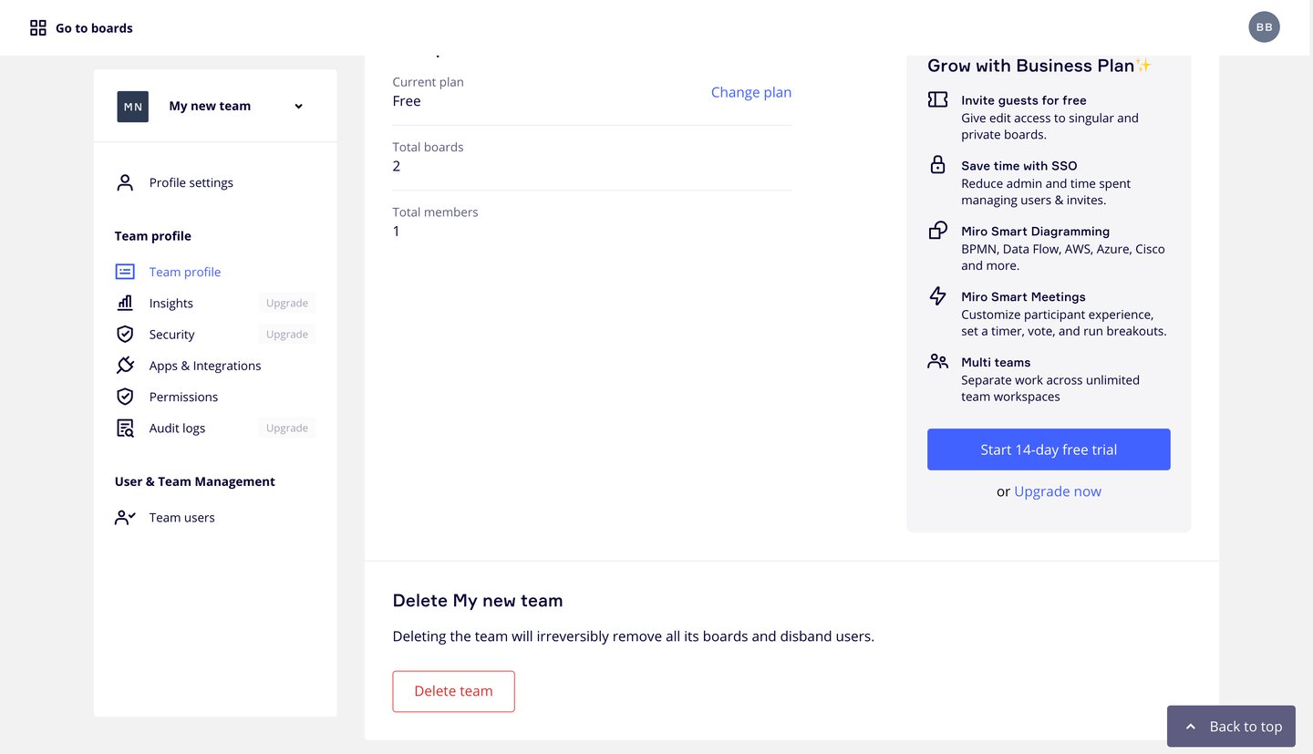Click the Go to boards grid icon
The width and height of the screenshot is (1313, 754).
37,27
